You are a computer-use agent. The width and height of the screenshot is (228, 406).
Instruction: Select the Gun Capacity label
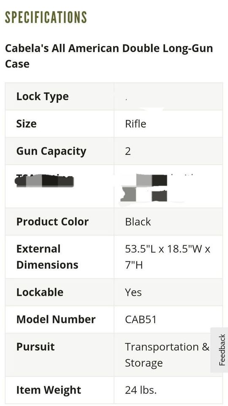pyautogui.click(x=51, y=151)
